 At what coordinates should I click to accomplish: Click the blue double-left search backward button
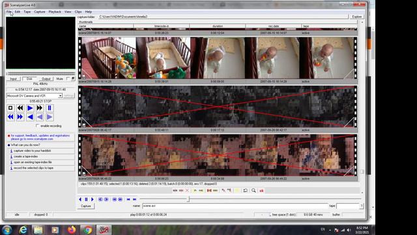tap(10, 117)
